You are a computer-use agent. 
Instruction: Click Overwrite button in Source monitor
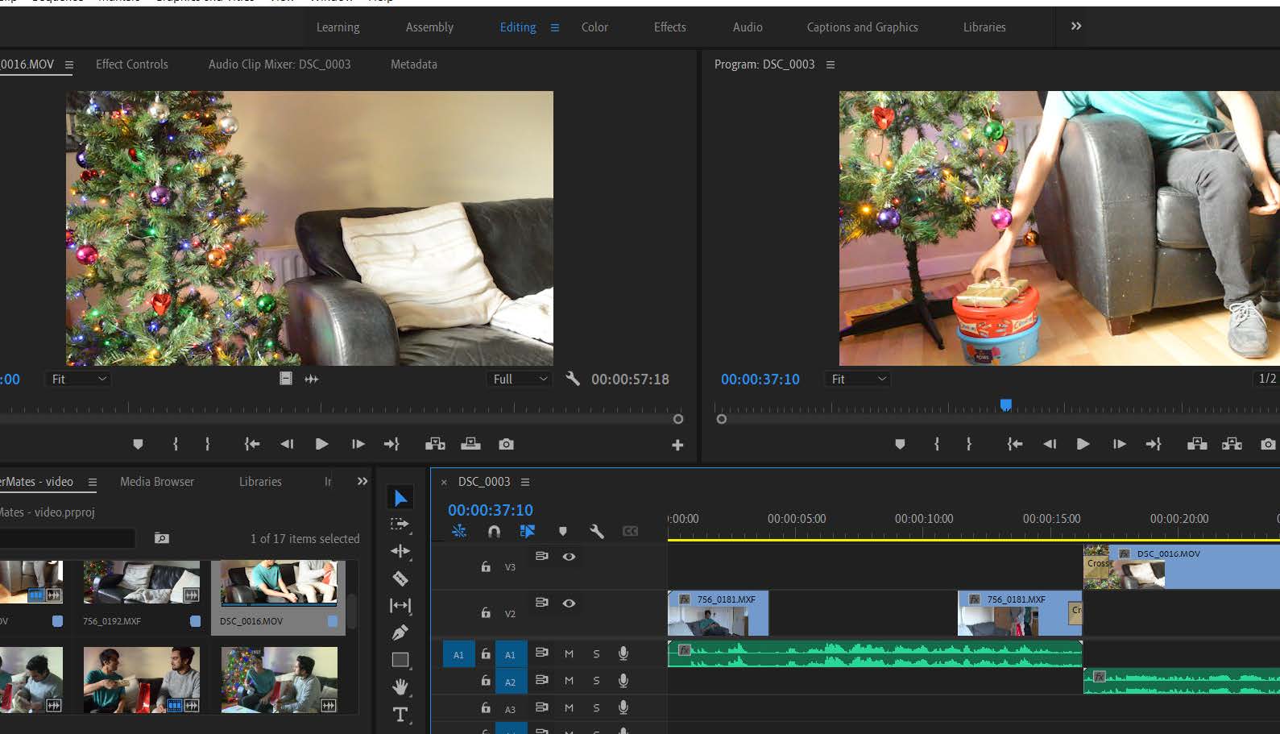(470, 444)
